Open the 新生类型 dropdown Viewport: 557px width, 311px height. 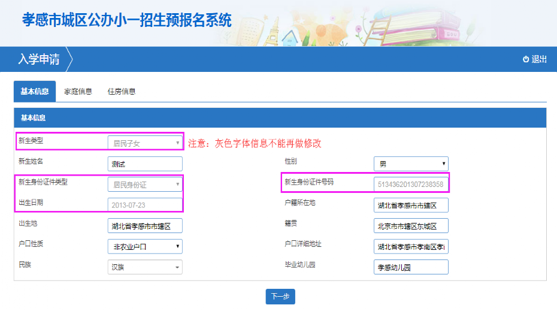(x=145, y=143)
